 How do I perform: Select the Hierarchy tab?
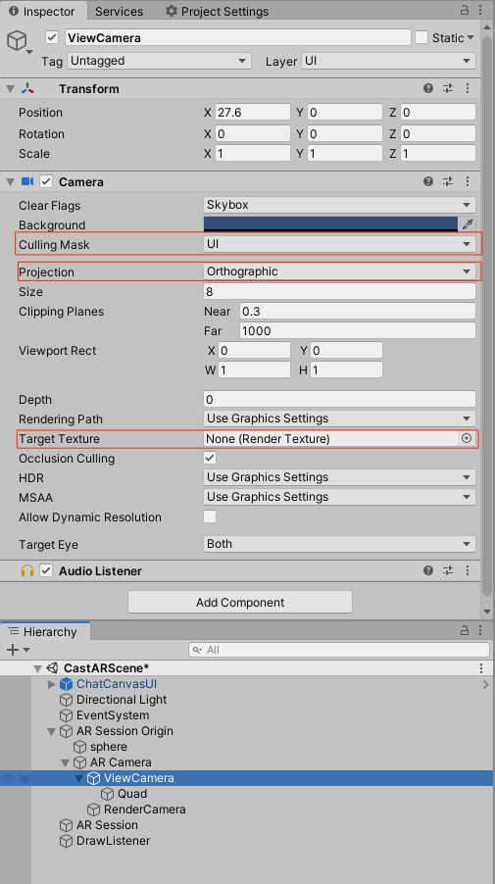coord(43,631)
